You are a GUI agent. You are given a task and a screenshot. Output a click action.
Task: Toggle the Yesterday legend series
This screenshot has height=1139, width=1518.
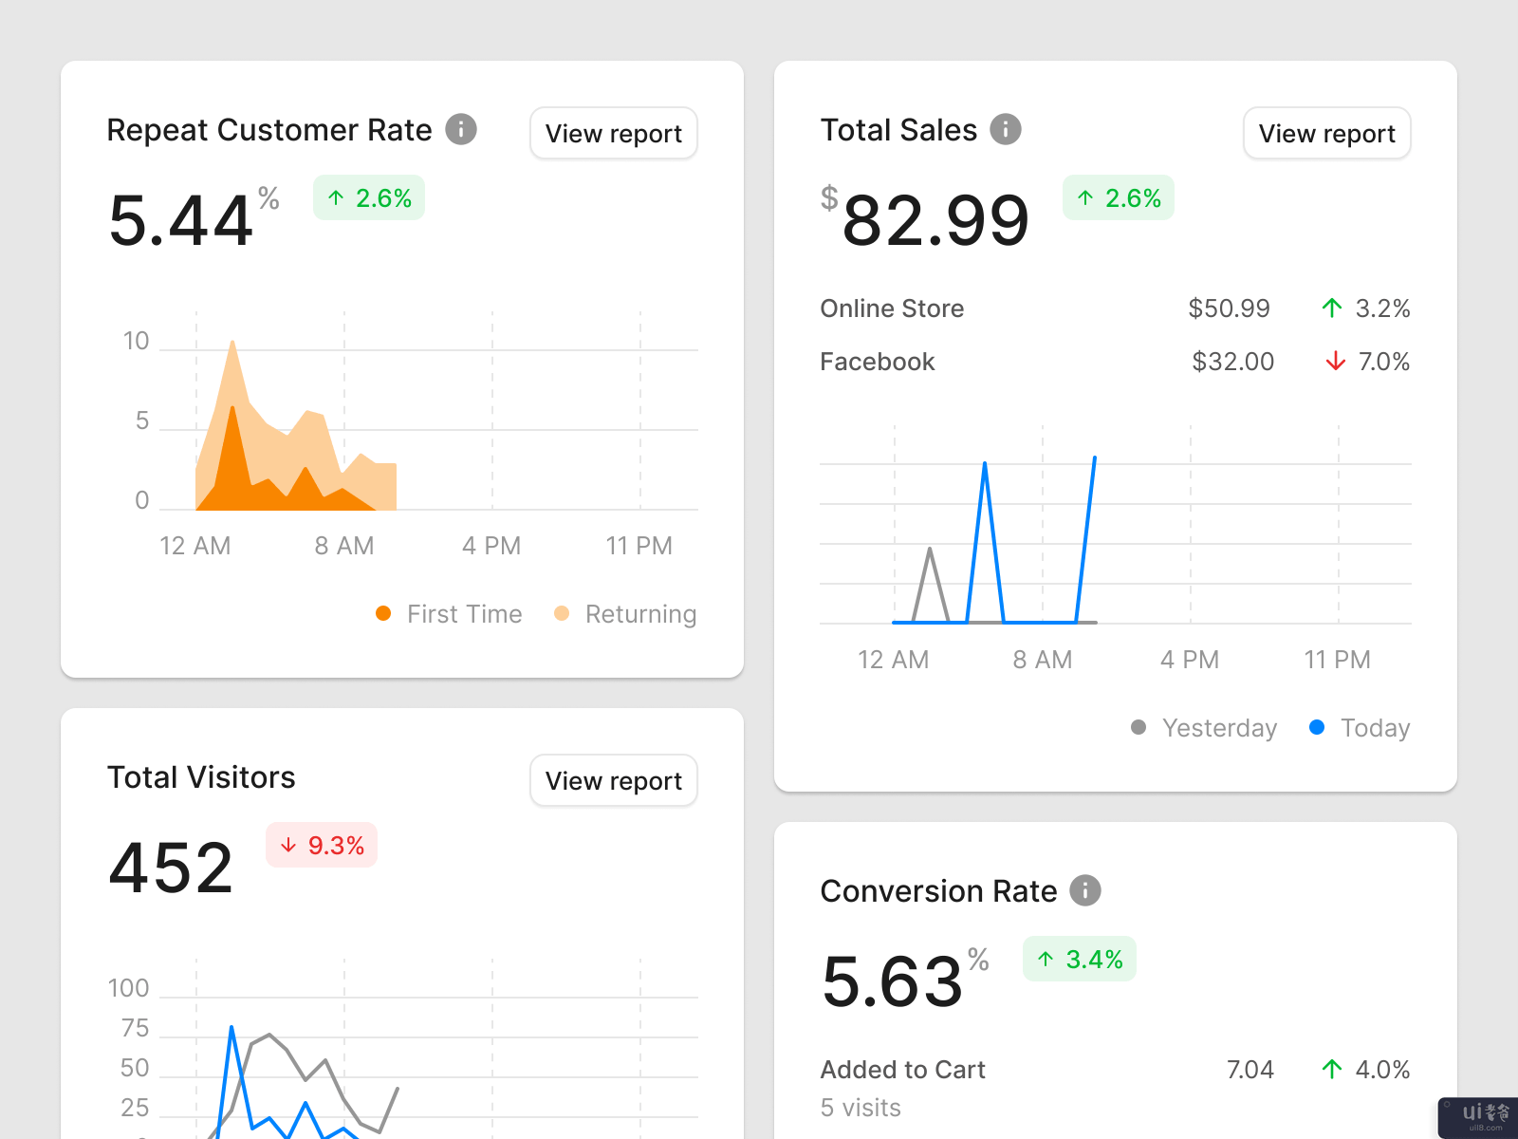click(1205, 728)
